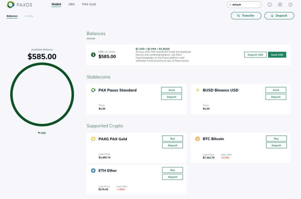Open the PAX Gold tab

pyautogui.click(x=89, y=4)
